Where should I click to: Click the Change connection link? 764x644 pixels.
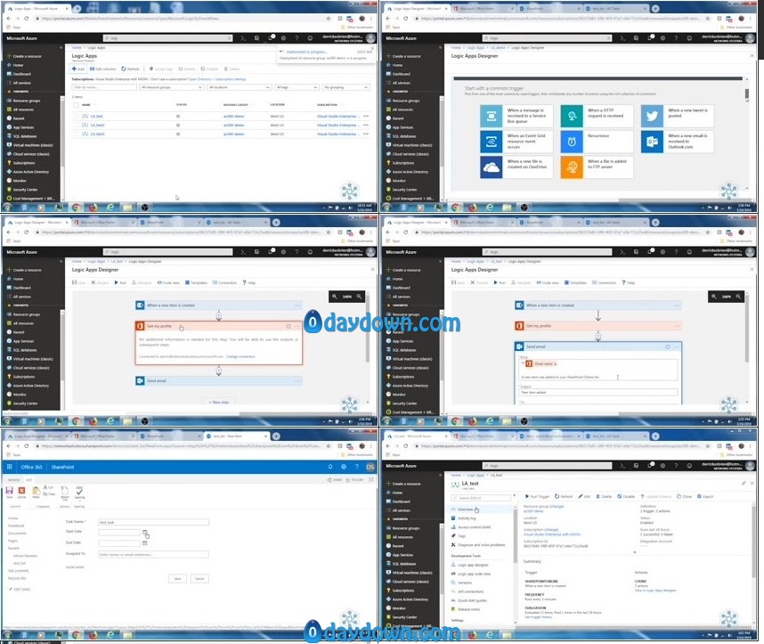tap(240, 357)
